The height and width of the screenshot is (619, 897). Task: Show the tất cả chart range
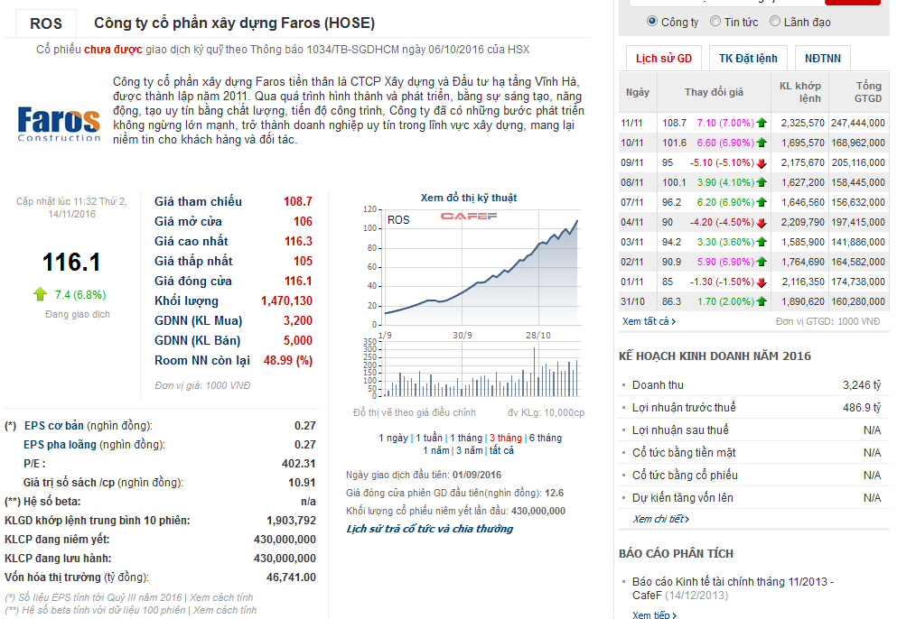pos(501,450)
